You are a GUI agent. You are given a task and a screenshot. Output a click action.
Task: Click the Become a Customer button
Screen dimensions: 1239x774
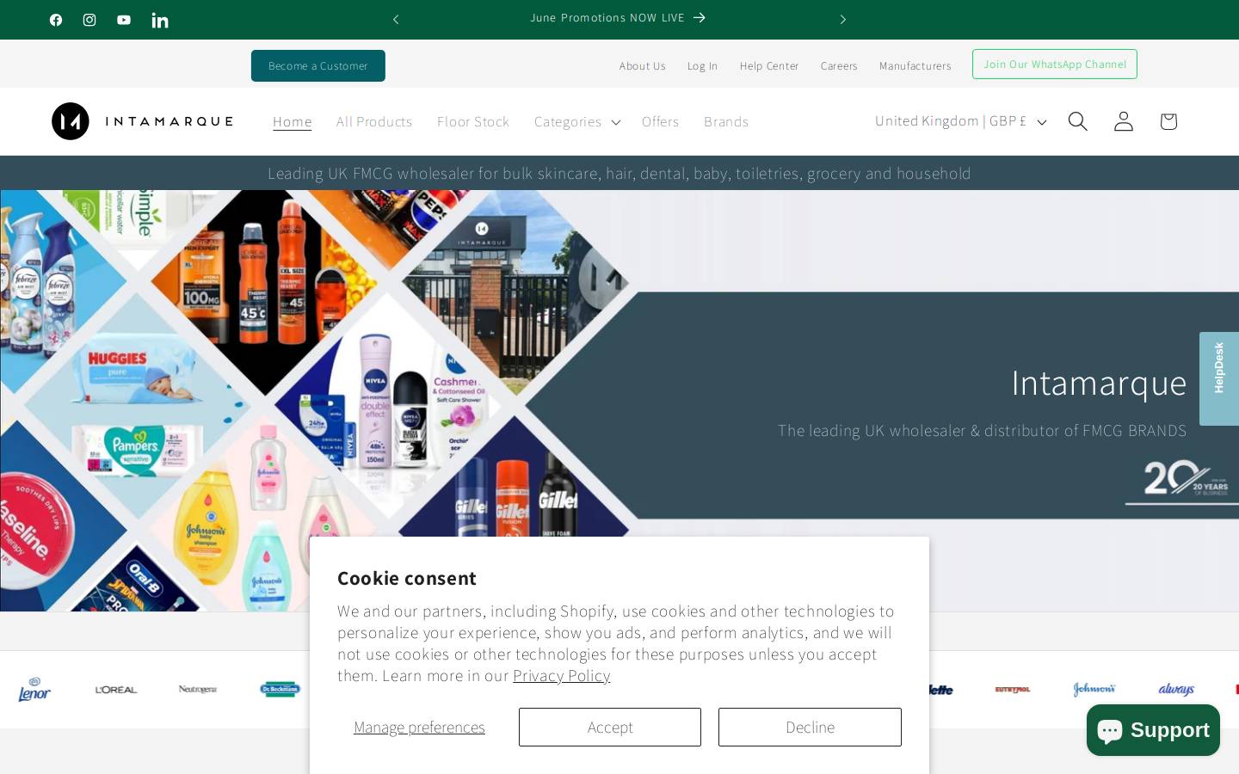point(318,65)
